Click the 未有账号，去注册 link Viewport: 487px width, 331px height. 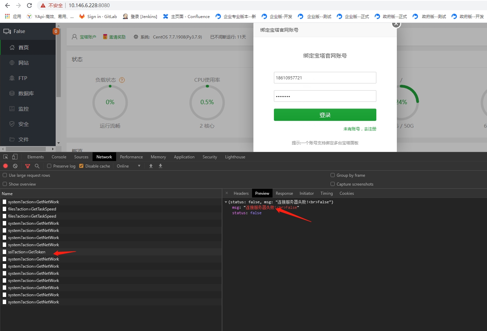[360, 129]
